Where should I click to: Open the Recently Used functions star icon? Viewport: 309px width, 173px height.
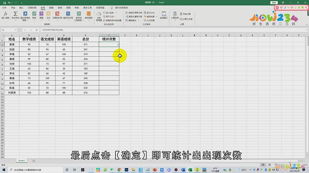click(x=25, y=16)
